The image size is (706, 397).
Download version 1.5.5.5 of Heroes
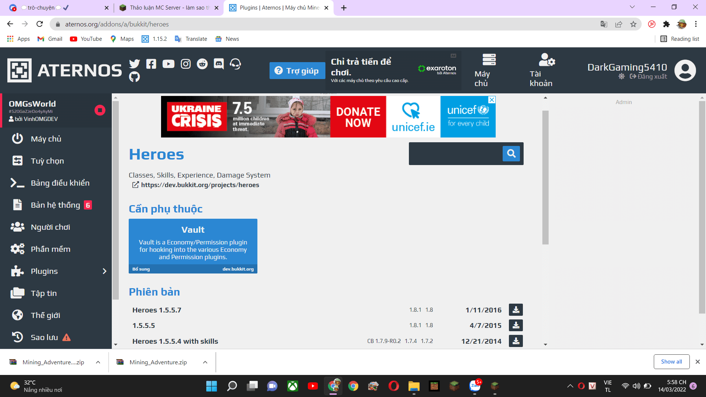516,325
